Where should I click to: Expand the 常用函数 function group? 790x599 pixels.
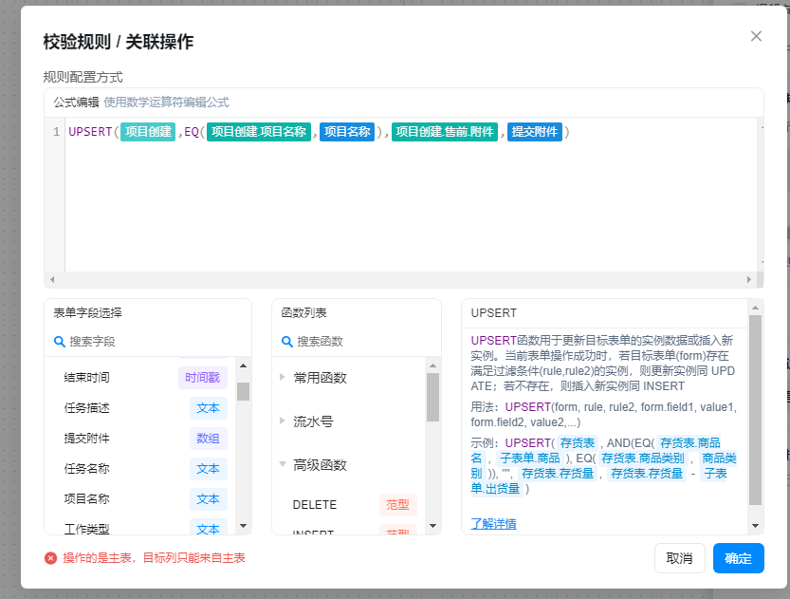point(283,377)
